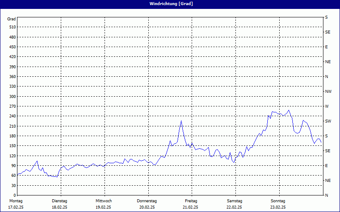Select the date '21.02.25'
This screenshot has width=340, height=212.
pyautogui.click(x=190, y=207)
